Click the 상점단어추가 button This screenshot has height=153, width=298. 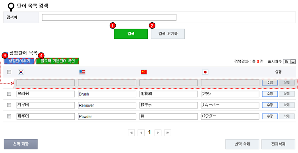19,61
